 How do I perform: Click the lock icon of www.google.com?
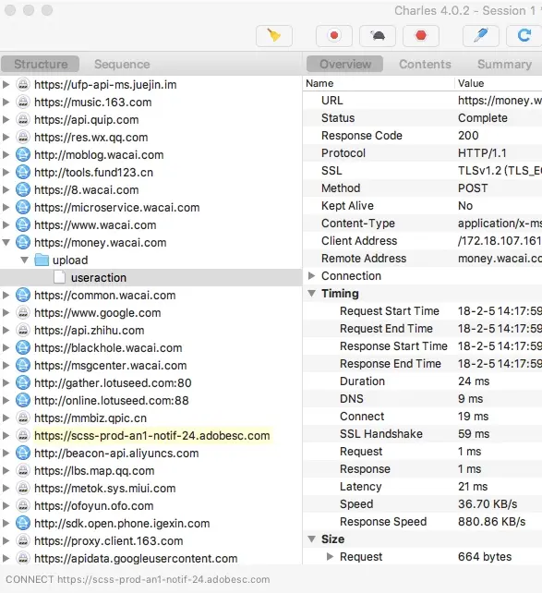[x=23, y=312]
